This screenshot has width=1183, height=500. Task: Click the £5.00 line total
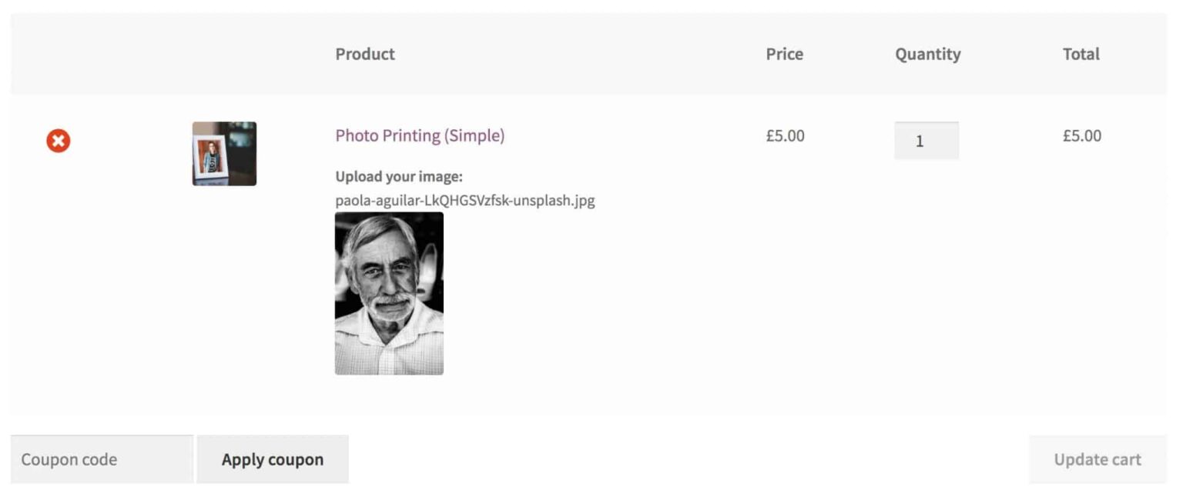1082,135
